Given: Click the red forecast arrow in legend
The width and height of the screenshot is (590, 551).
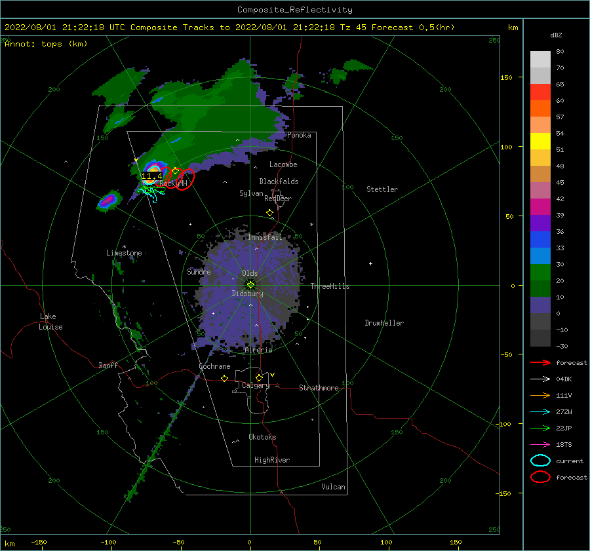Looking at the screenshot, I should tap(540, 362).
